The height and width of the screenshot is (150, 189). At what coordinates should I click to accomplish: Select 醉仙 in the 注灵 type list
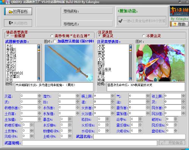coord(101,63)
